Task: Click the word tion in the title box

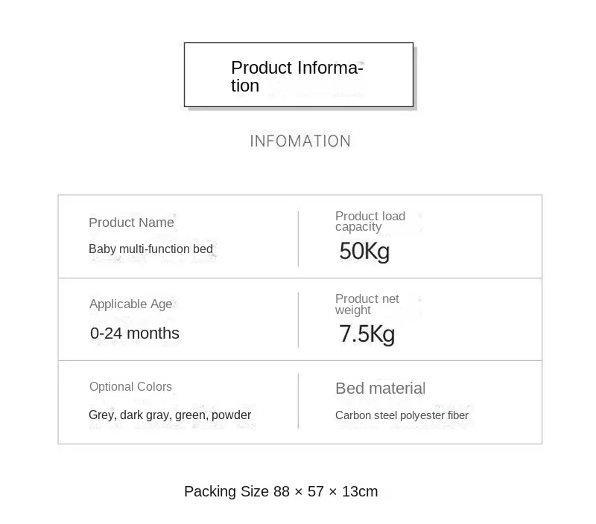Action: (245, 86)
